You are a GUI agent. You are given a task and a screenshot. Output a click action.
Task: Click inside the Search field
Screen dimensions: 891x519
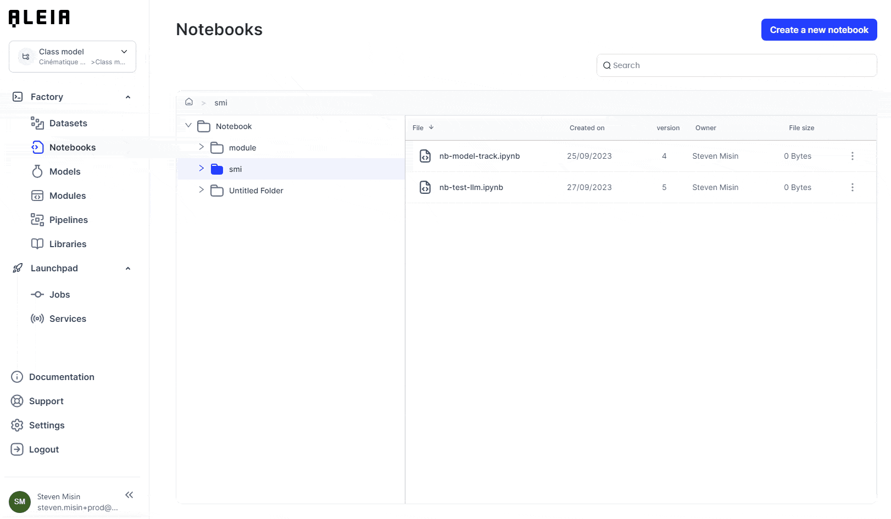click(736, 65)
